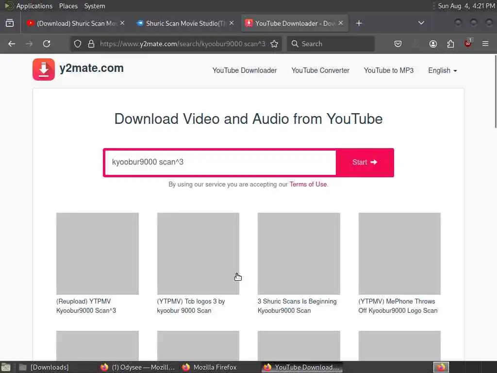This screenshot has width=497, height=373.
Task: Open Extensions puzzle icon
Action: click(450, 44)
